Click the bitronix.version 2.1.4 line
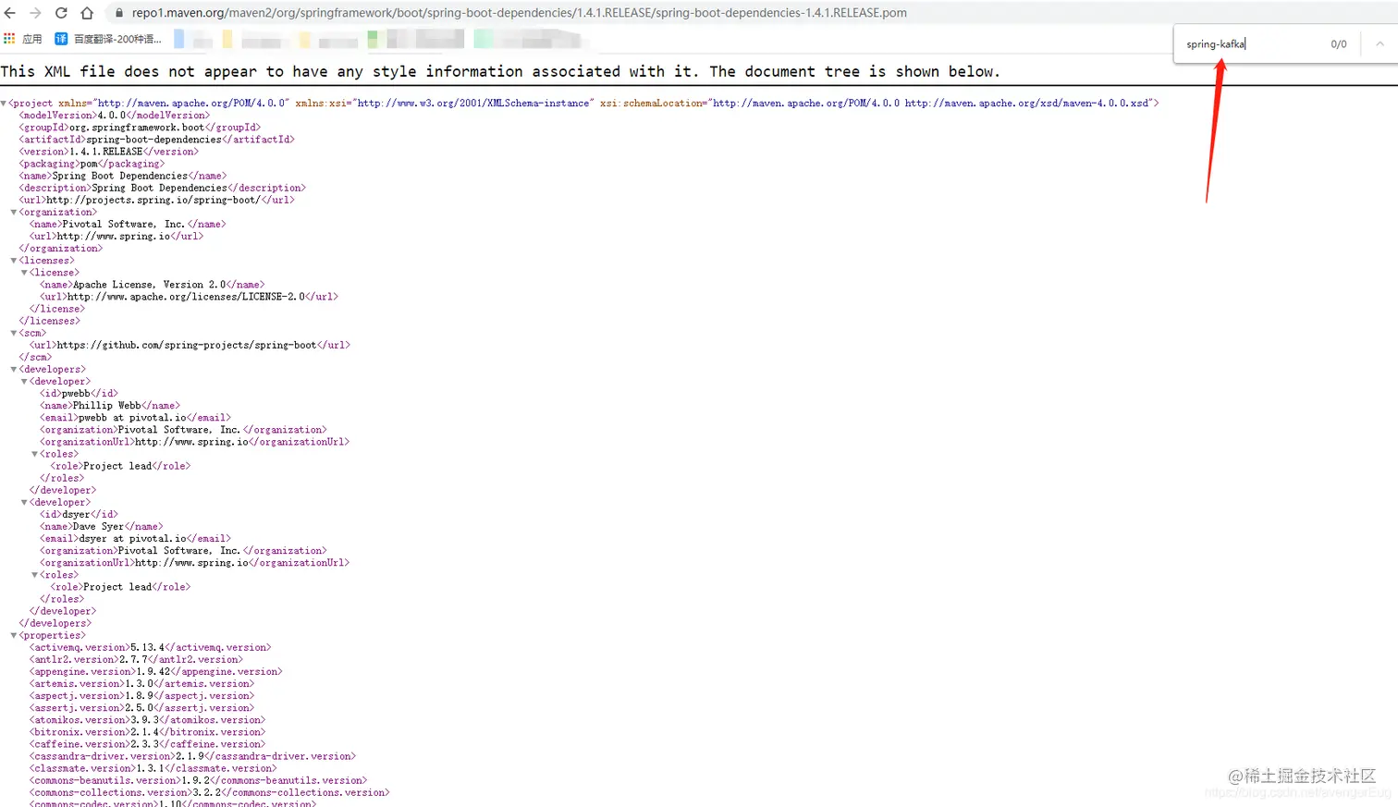This screenshot has width=1398, height=807. click(147, 731)
